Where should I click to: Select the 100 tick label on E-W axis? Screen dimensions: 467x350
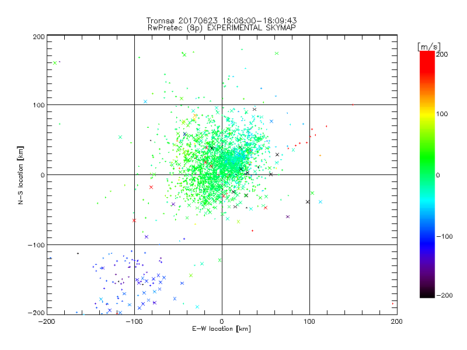(309, 321)
